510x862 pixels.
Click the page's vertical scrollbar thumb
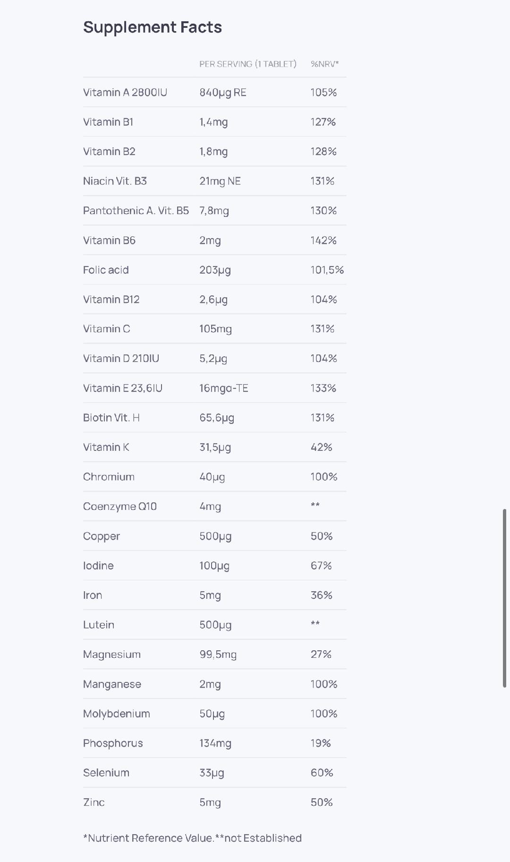pyautogui.click(x=504, y=598)
